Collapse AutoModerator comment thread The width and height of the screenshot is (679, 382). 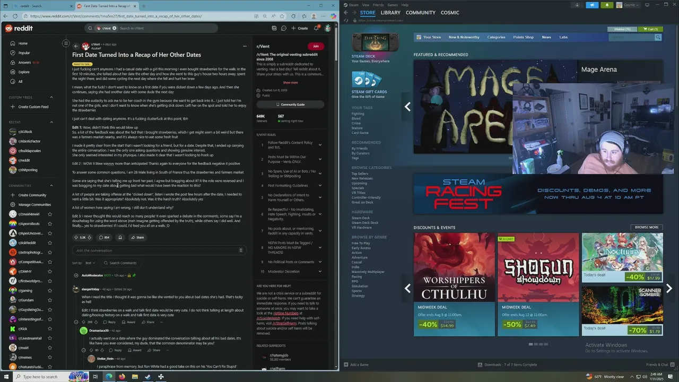[x=76, y=275]
